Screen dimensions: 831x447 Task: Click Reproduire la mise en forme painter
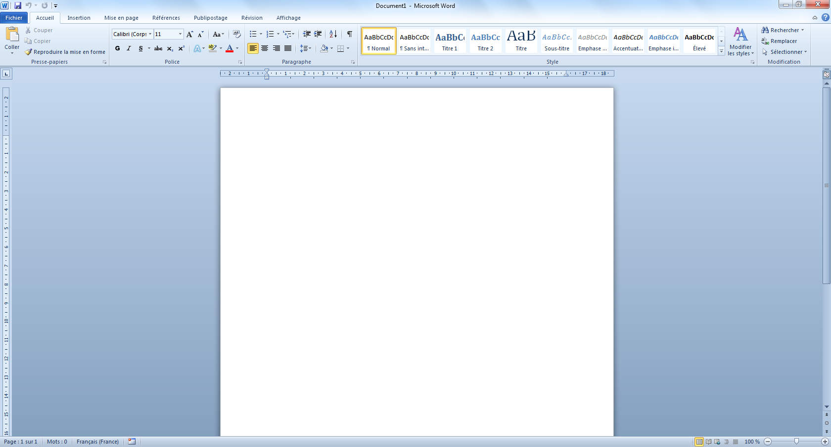click(x=65, y=52)
